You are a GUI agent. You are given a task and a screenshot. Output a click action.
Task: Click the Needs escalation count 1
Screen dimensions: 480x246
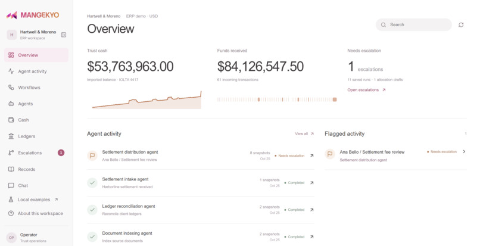[351, 67]
